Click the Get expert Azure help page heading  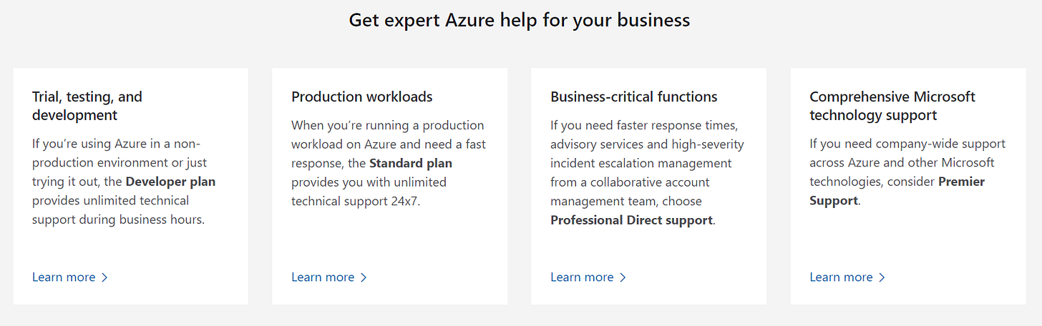[520, 20]
